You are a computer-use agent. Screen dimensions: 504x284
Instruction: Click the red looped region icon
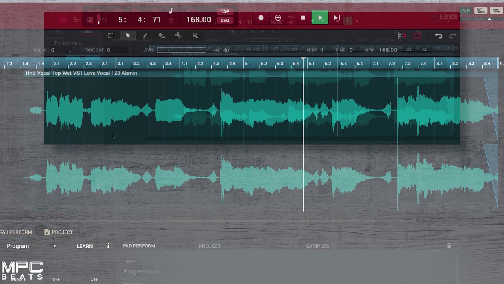[x=417, y=36]
